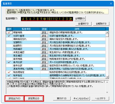Click description box scroll down arrow

click(x=107, y=92)
